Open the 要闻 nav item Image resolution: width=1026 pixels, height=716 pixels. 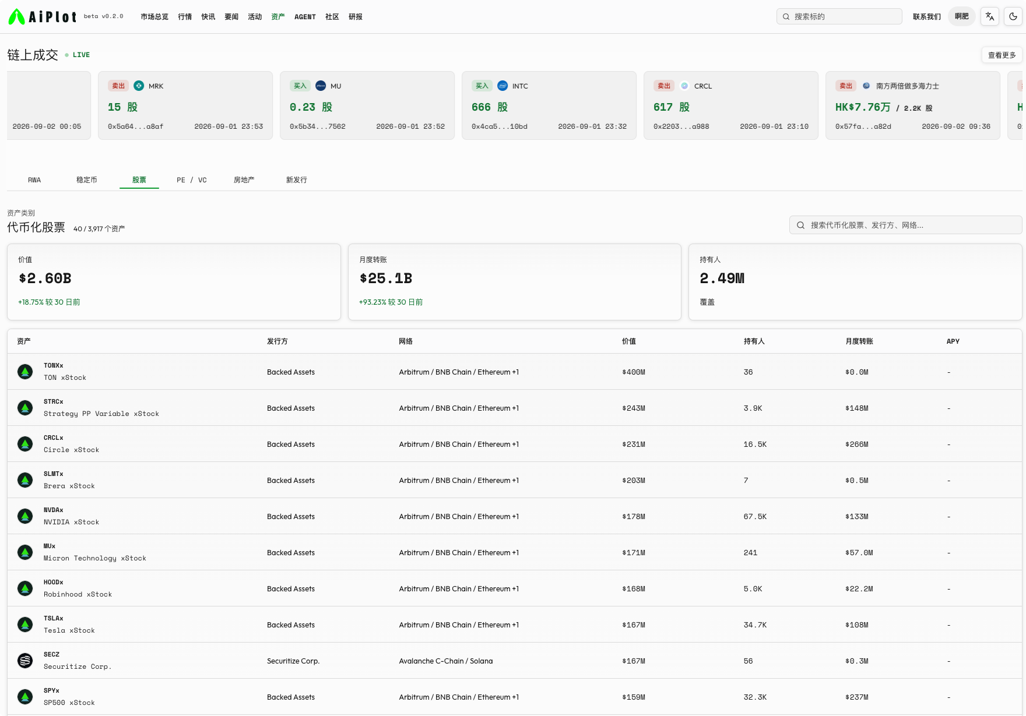[x=231, y=17]
